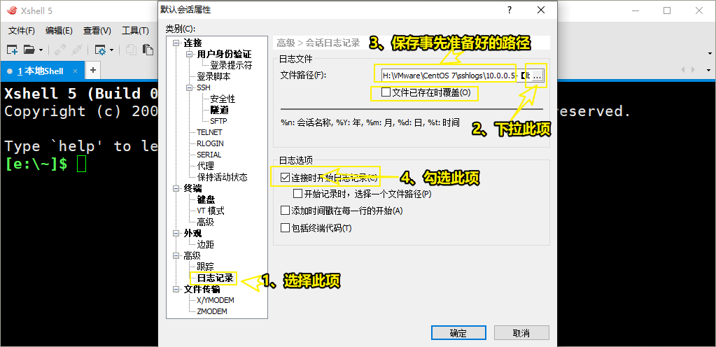Open the 查看(V) menu
Screen dimensions: 716x347
pos(97,31)
